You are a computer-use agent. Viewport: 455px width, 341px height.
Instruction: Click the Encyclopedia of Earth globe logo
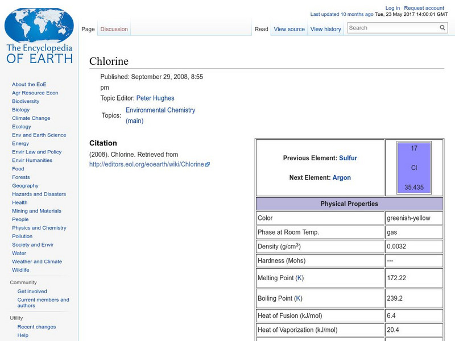pyautogui.click(x=39, y=35)
